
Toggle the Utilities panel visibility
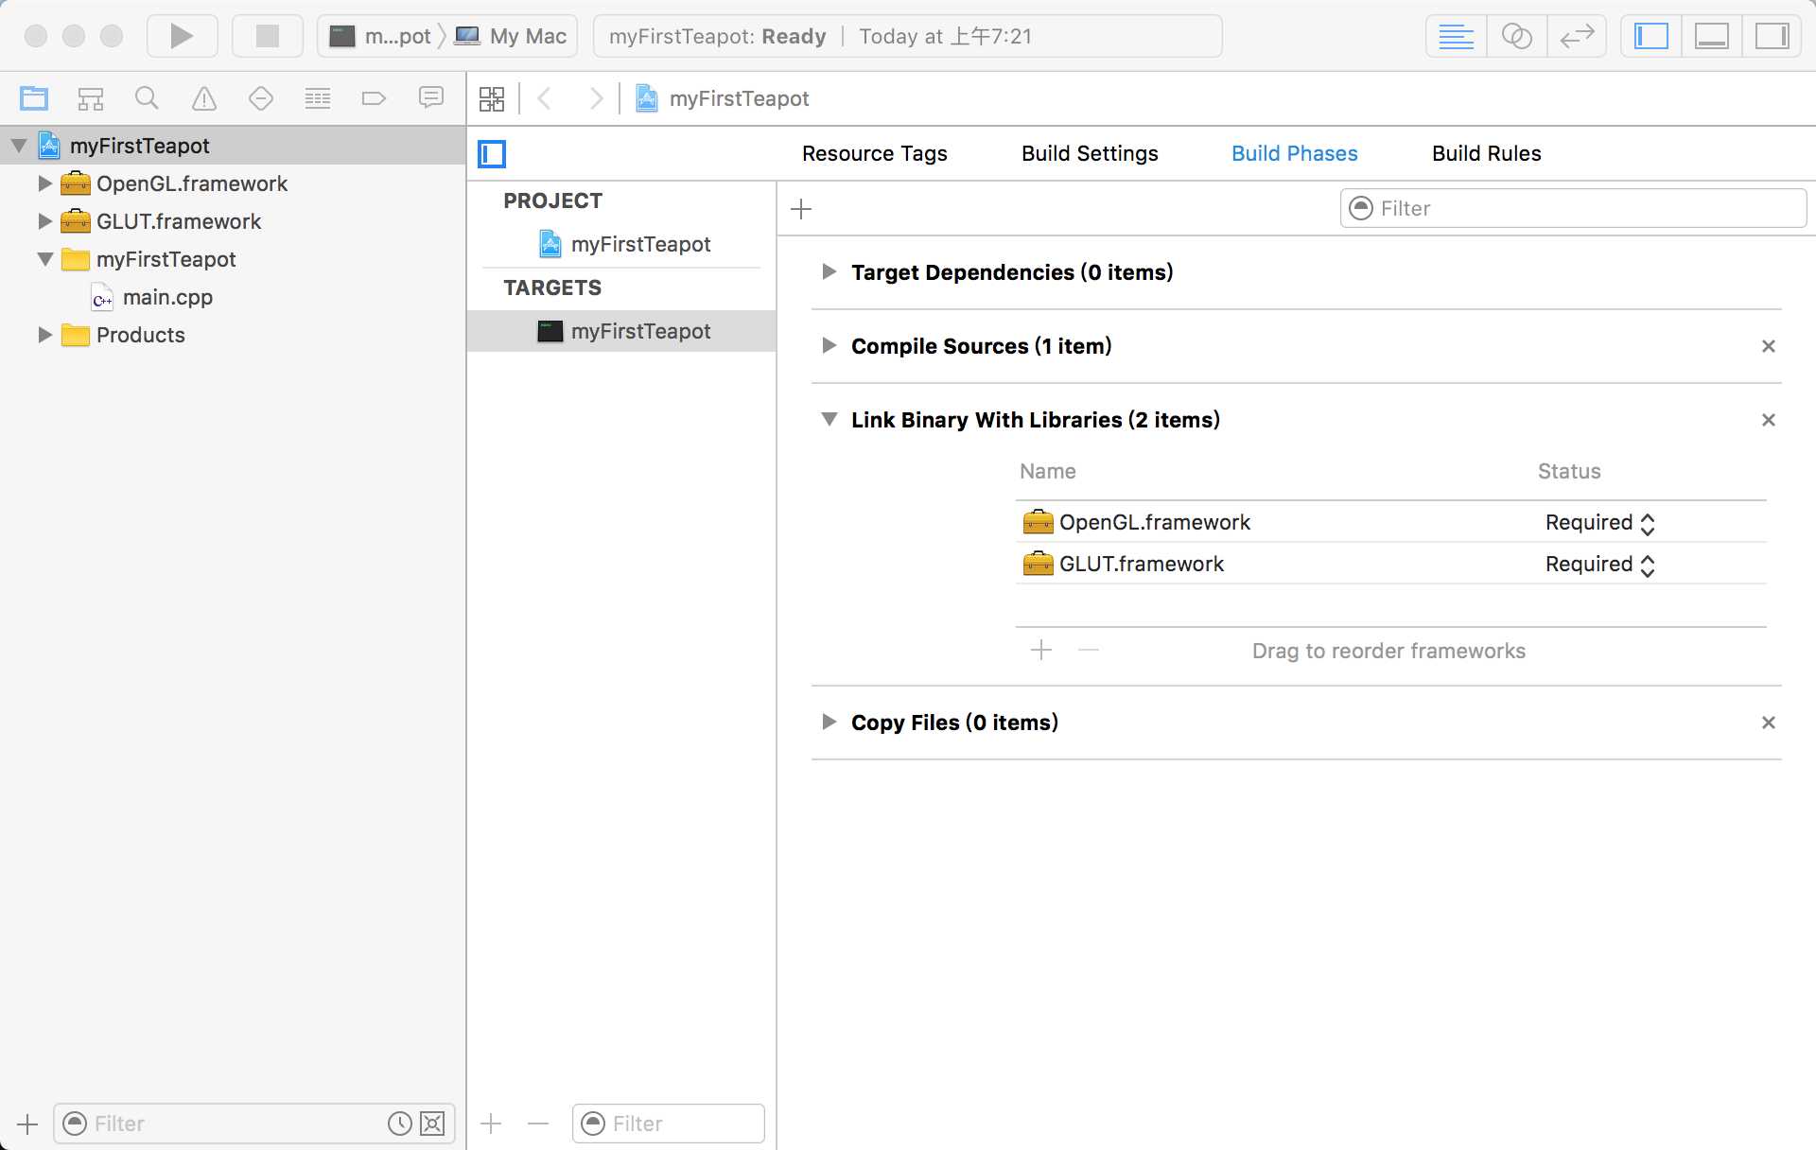(x=1772, y=36)
